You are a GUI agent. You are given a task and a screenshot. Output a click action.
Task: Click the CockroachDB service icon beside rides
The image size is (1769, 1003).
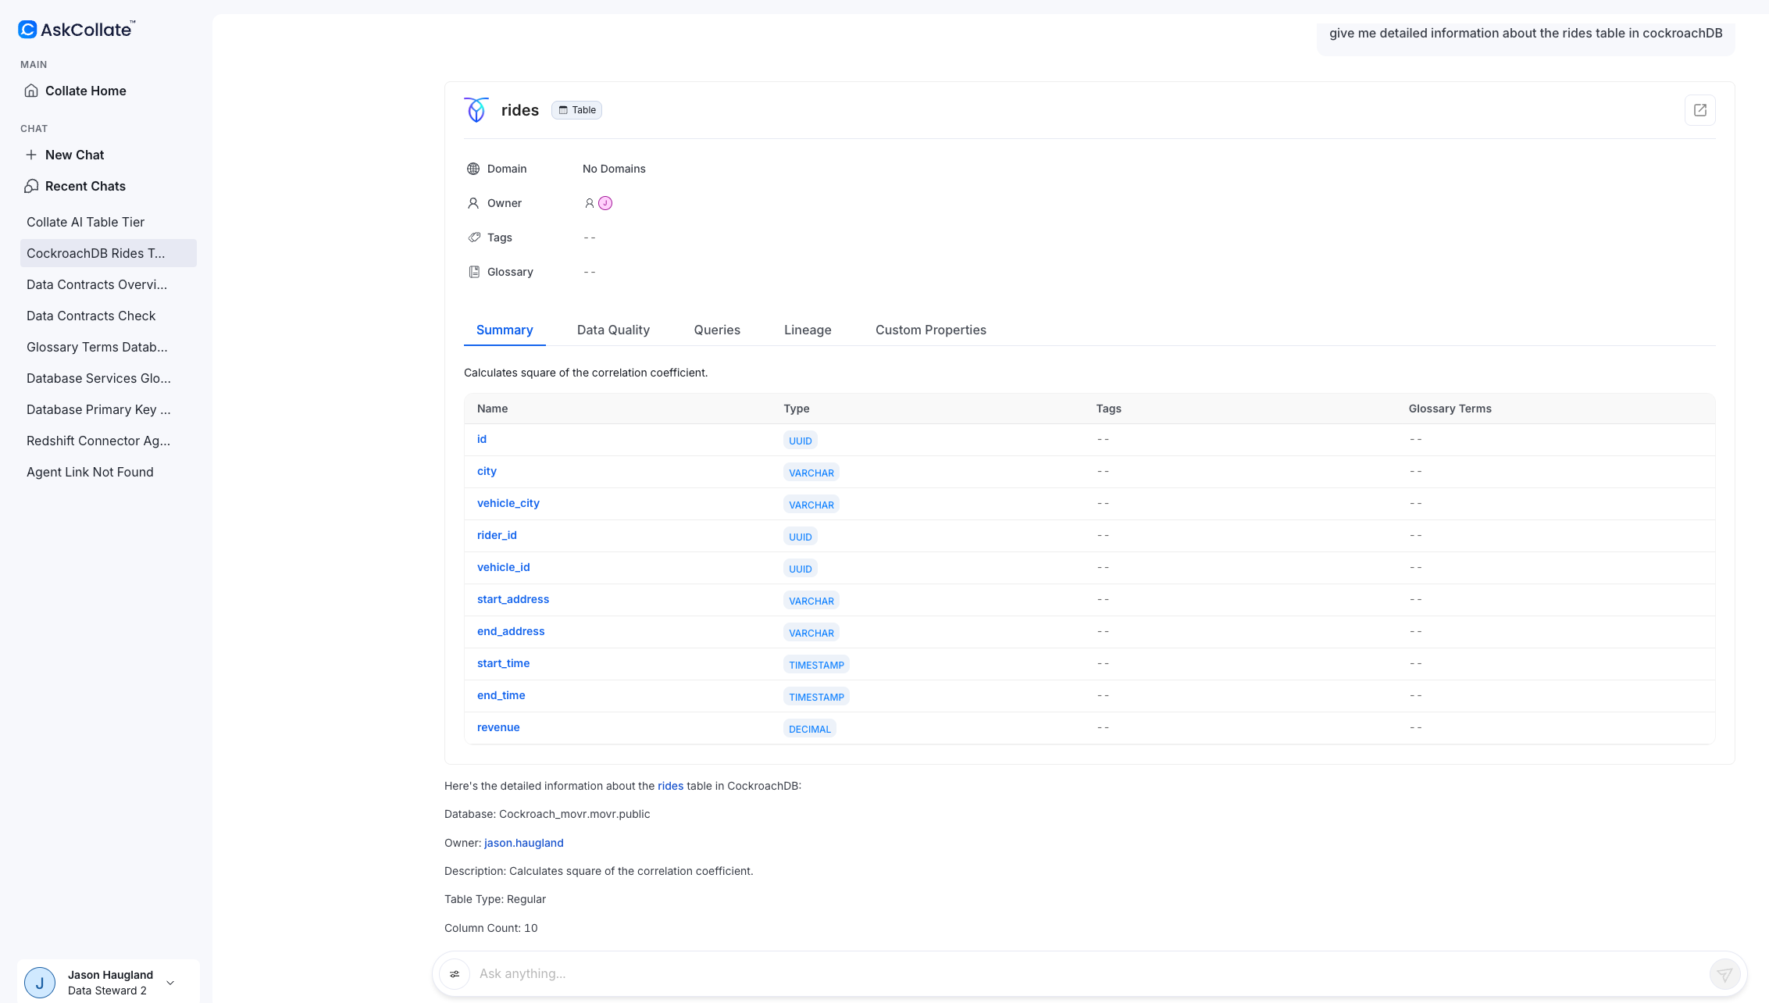tap(476, 110)
